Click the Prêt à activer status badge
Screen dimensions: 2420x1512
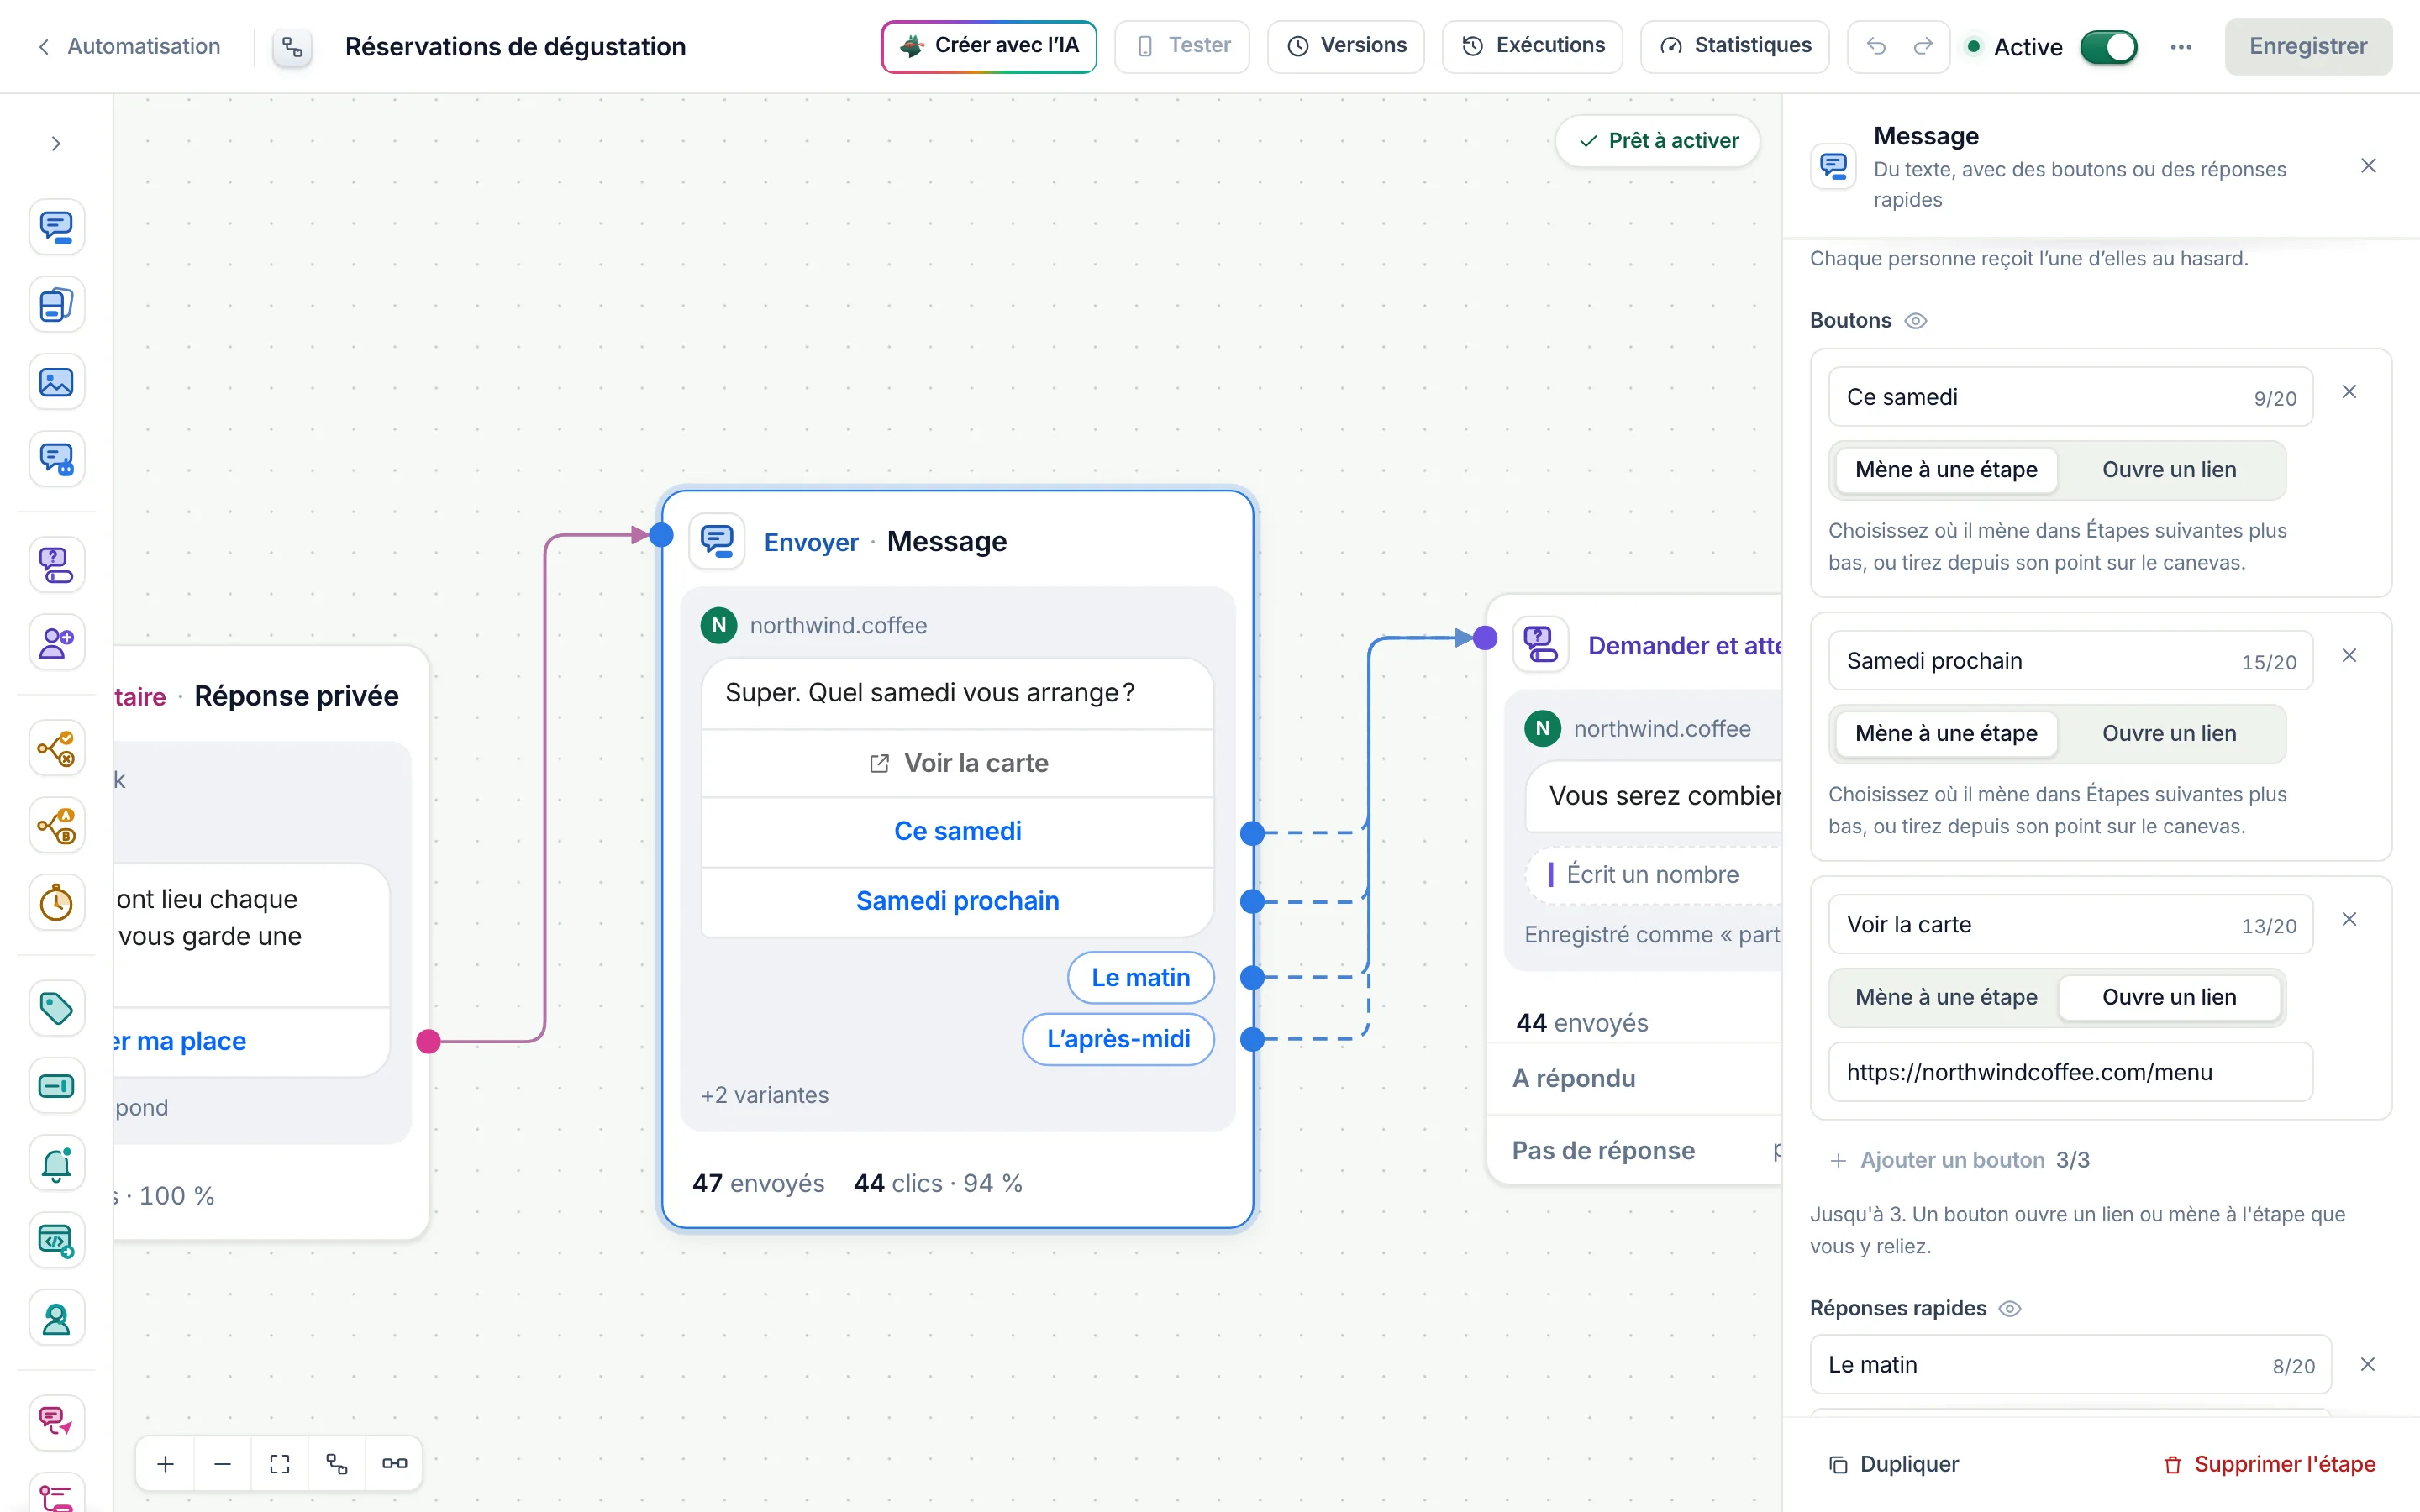tap(1658, 141)
